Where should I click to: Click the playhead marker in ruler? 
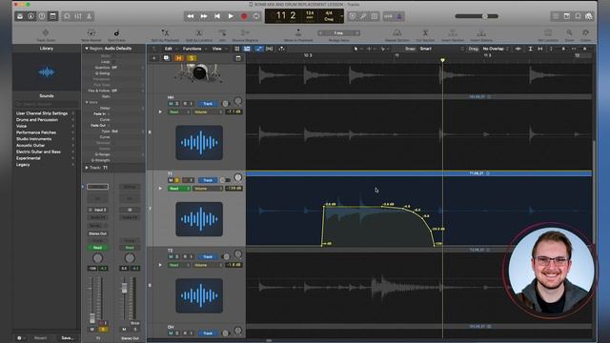coord(442,60)
